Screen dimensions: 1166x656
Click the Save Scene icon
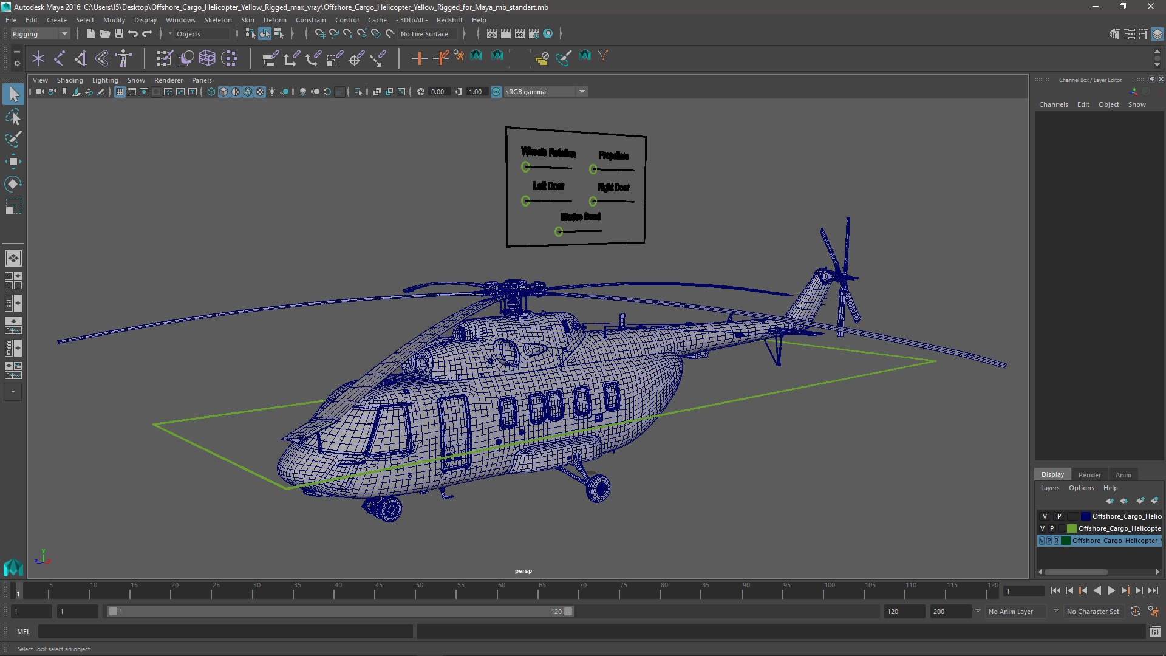coord(119,34)
